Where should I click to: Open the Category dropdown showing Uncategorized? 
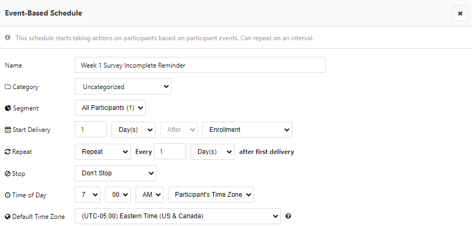tap(123, 86)
